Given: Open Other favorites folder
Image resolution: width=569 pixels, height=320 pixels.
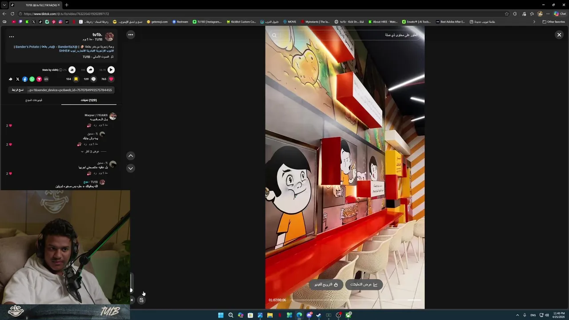Looking at the screenshot, I should pos(553,22).
